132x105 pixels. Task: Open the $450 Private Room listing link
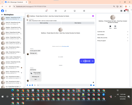(x=43, y=21)
